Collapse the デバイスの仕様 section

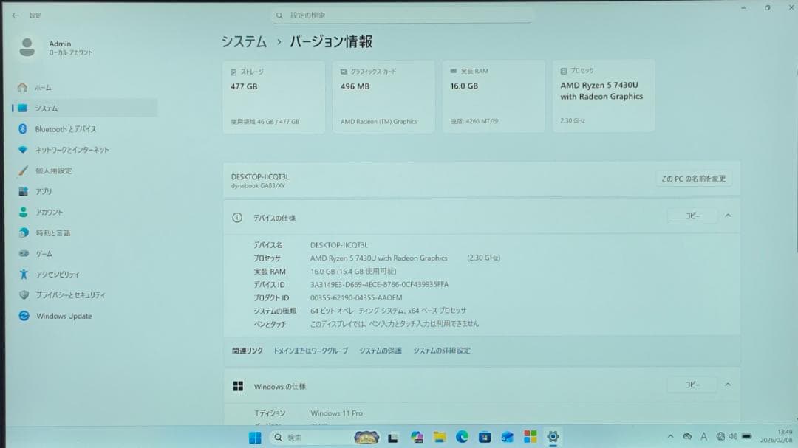click(728, 216)
